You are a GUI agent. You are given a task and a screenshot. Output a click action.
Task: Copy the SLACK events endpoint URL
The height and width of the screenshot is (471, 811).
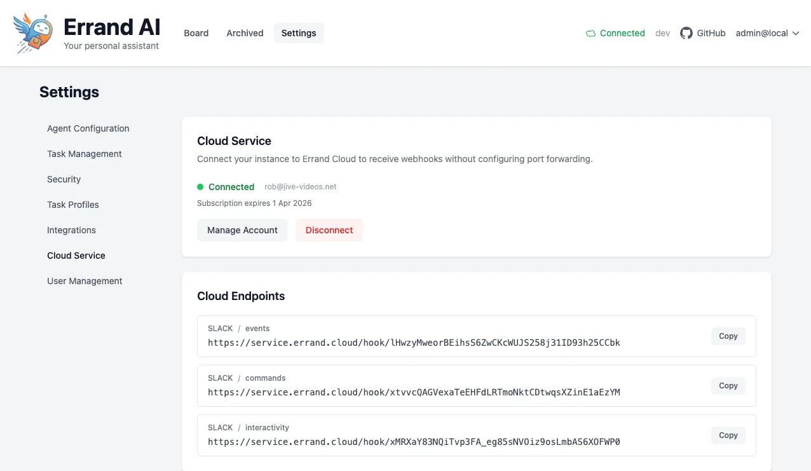728,336
